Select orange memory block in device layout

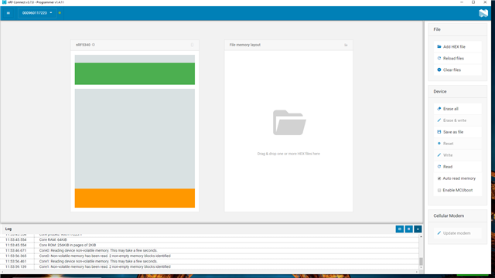135,198
